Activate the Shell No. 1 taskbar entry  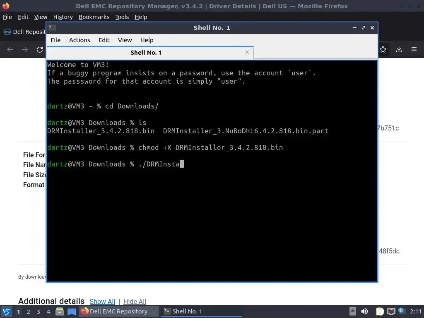(x=202, y=311)
